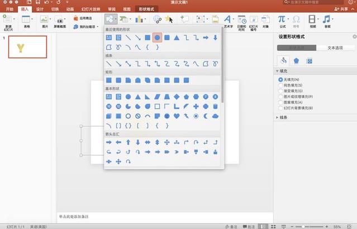Open the 动画 Animations tab
Image resolution: width=357 pixels, height=229 pixels.
click(x=70, y=9)
